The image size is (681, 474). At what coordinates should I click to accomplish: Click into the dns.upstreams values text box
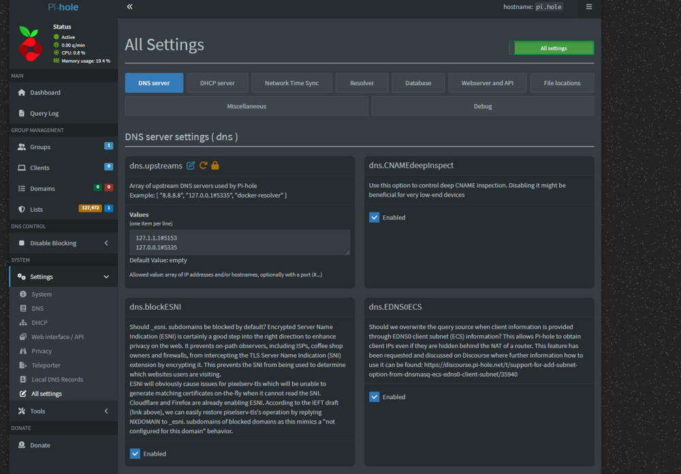coord(240,242)
